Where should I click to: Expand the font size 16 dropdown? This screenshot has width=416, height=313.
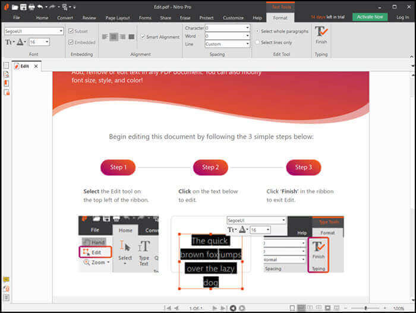click(x=48, y=42)
